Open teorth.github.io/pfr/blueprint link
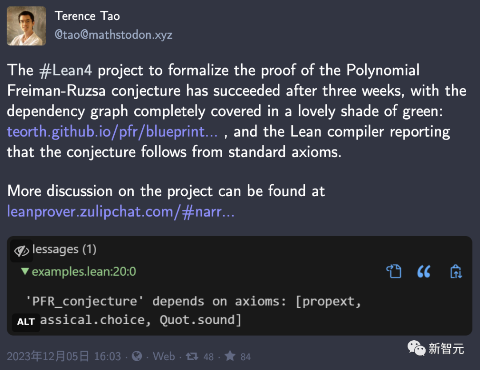Screen dimensions: 480x370 coord(112,132)
